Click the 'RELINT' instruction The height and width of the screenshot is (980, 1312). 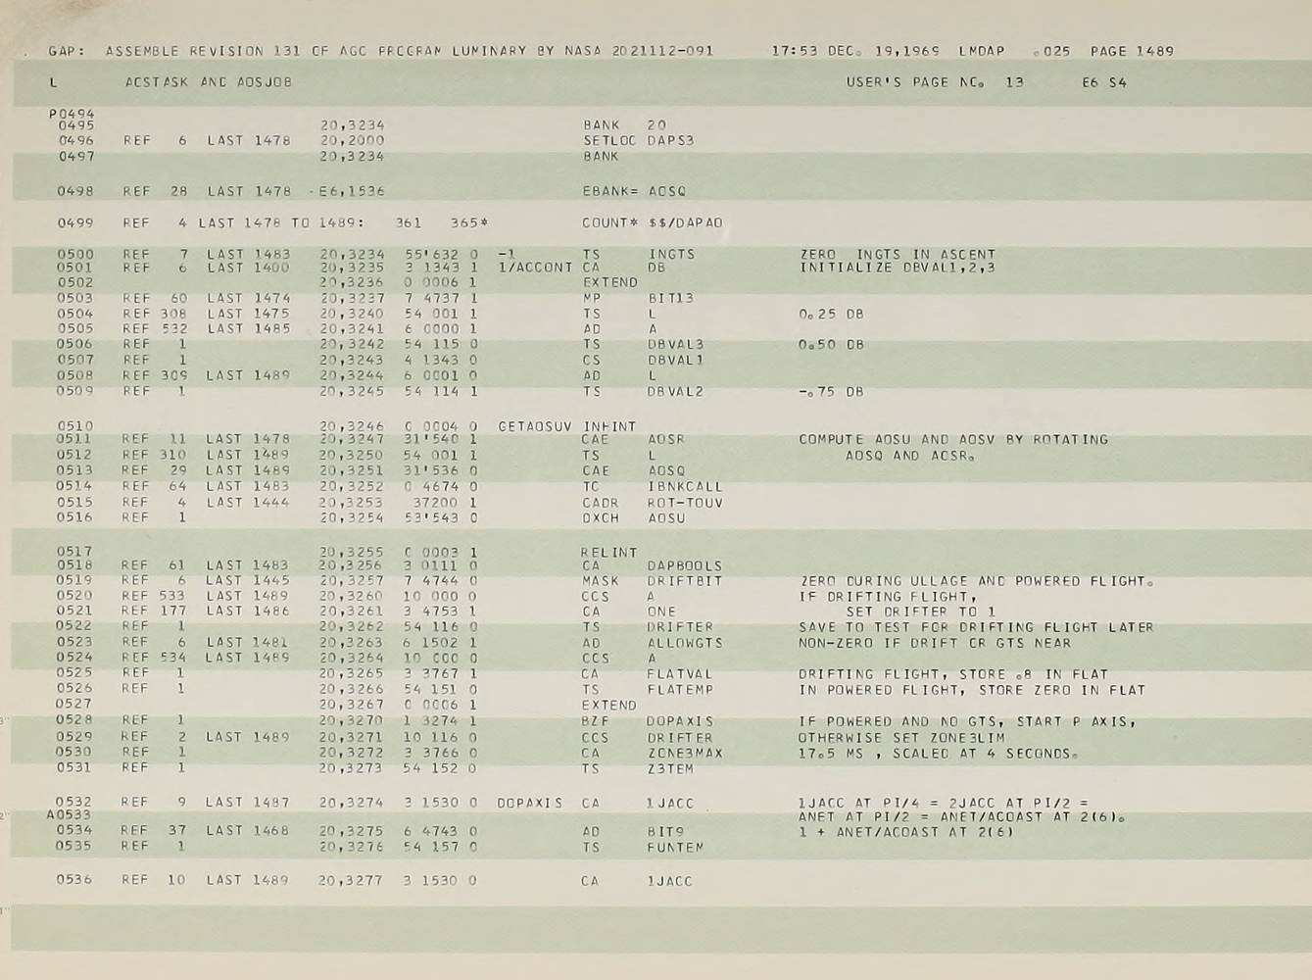click(608, 553)
